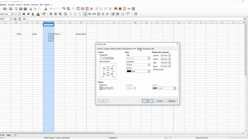The height and width of the screenshot is (139, 248).
Task: Click the Bold formatting icon
Action: 24,14
